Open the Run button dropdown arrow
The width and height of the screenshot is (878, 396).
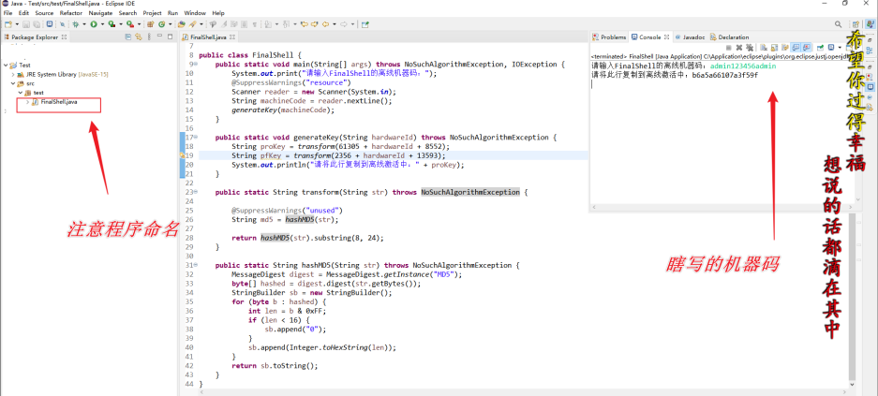point(102,24)
